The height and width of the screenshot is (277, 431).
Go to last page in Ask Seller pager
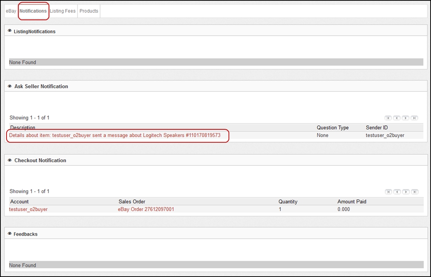click(414, 118)
